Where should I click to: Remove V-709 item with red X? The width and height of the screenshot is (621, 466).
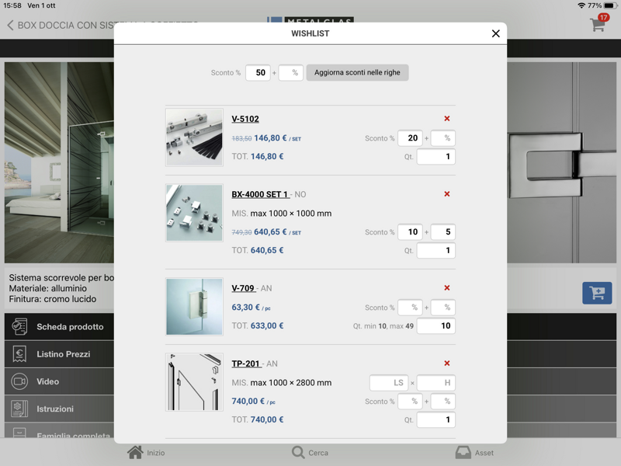point(446,288)
